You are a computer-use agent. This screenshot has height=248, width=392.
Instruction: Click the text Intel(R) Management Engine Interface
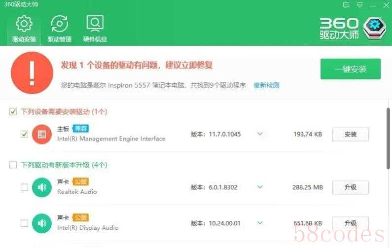tap(111, 139)
